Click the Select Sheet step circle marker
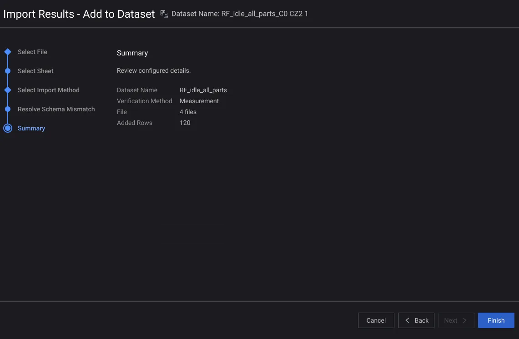The width and height of the screenshot is (519, 339). [x=8, y=71]
